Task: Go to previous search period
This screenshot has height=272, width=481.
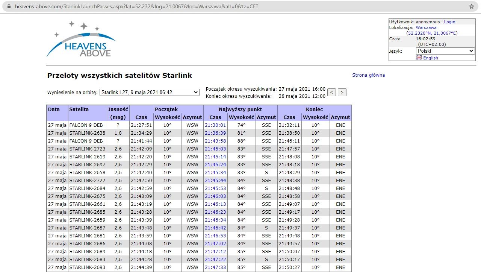Action: [331, 92]
